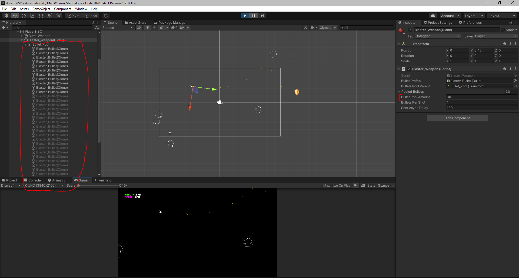The width and height of the screenshot is (519, 278).
Task: Click the Play button
Action: pos(245,16)
